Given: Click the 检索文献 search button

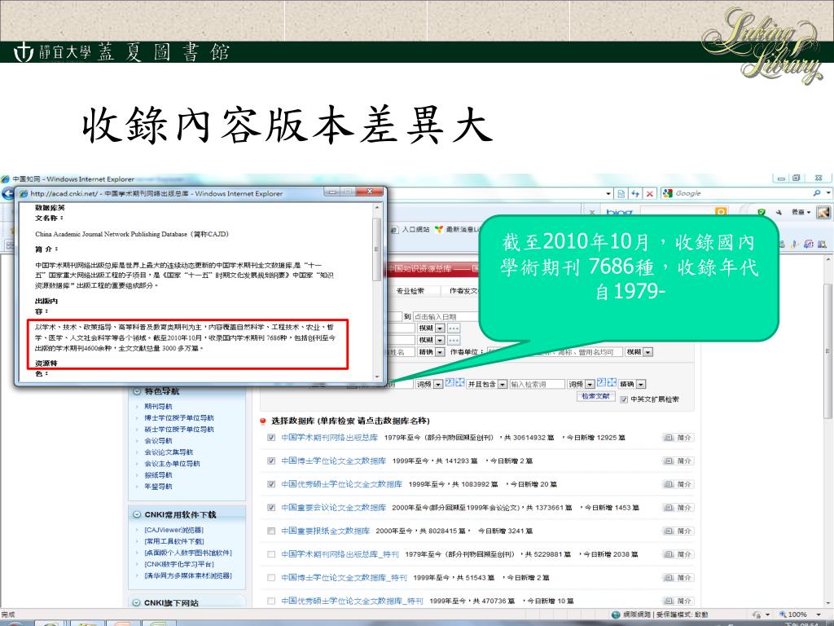Looking at the screenshot, I should click(595, 397).
